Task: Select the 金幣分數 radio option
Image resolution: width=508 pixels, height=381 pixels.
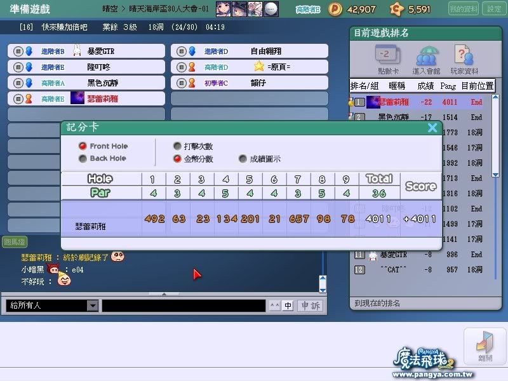Action: [x=177, y=159]
